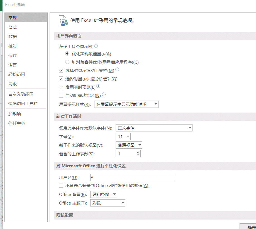Image resolution: width=256 pixels, height=229 pixels.
Task: Enable 自动折叠功能区 checkbox
Action: 61,95
